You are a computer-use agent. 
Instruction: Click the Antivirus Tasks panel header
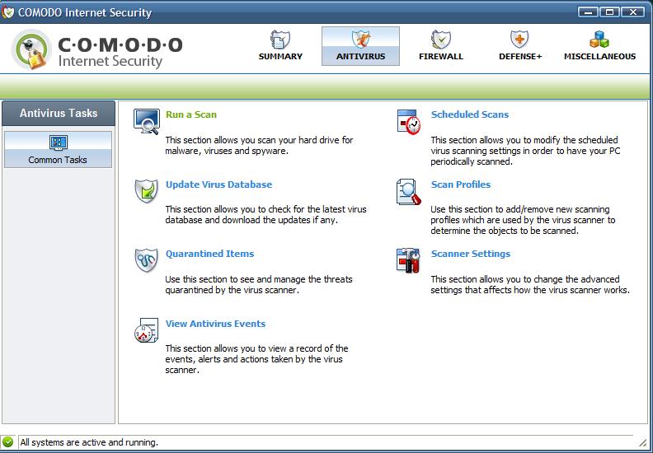pos(59,113)
